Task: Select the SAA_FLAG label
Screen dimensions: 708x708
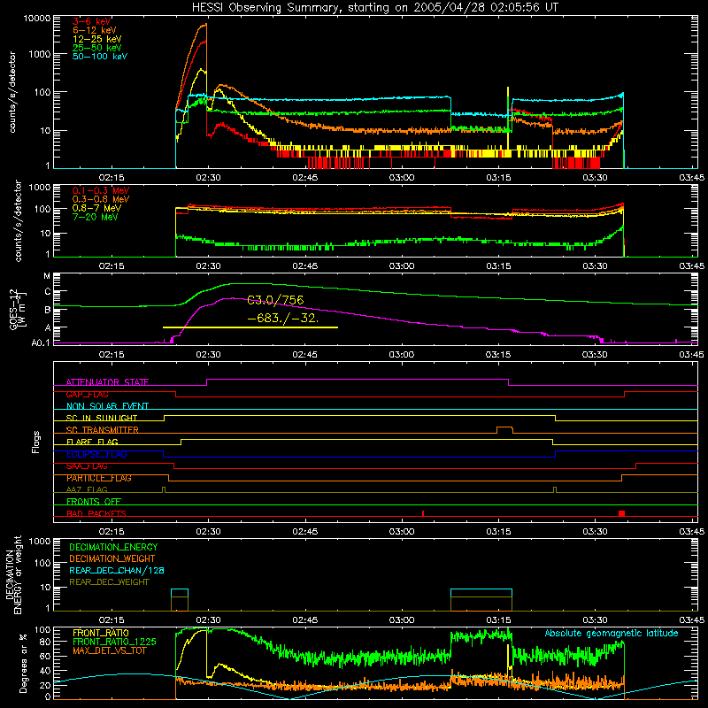Action: [87, 466]
